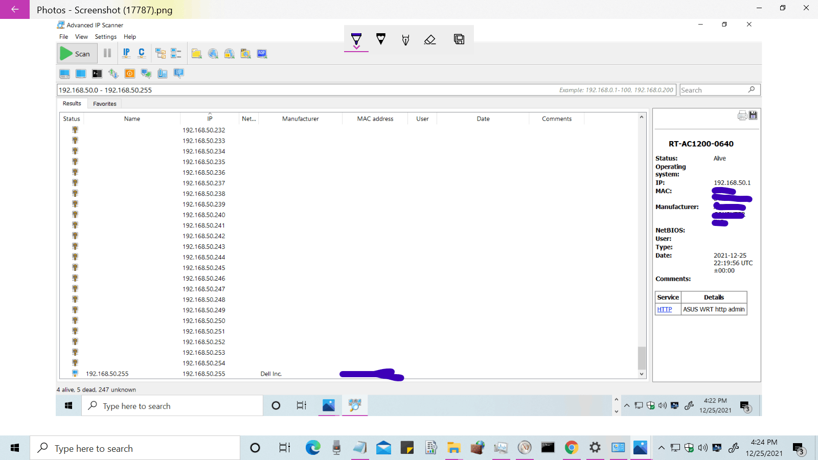Select the 192.168.50.232 row
The image size is (818, 460).
pos(349,130)
